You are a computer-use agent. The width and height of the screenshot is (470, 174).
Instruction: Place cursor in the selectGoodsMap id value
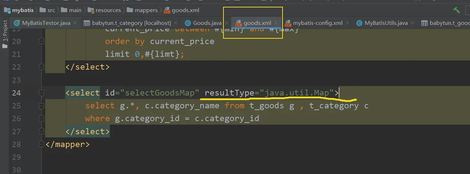159,93
